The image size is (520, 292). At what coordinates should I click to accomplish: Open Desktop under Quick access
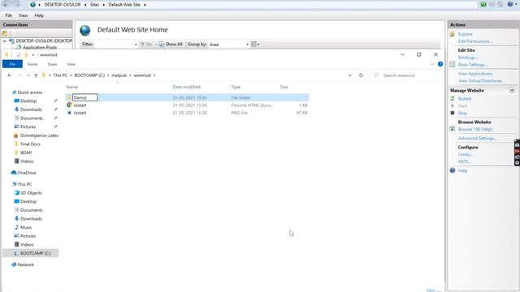point(28,101)
